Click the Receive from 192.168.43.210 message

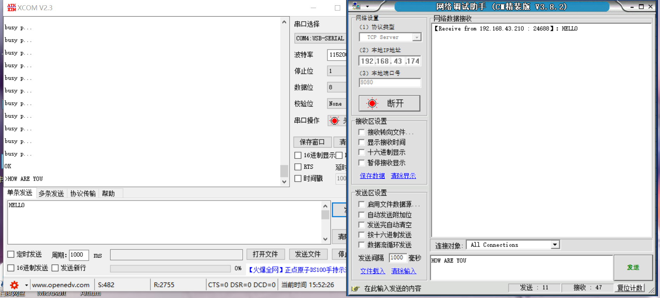click(x=506, y=29)
